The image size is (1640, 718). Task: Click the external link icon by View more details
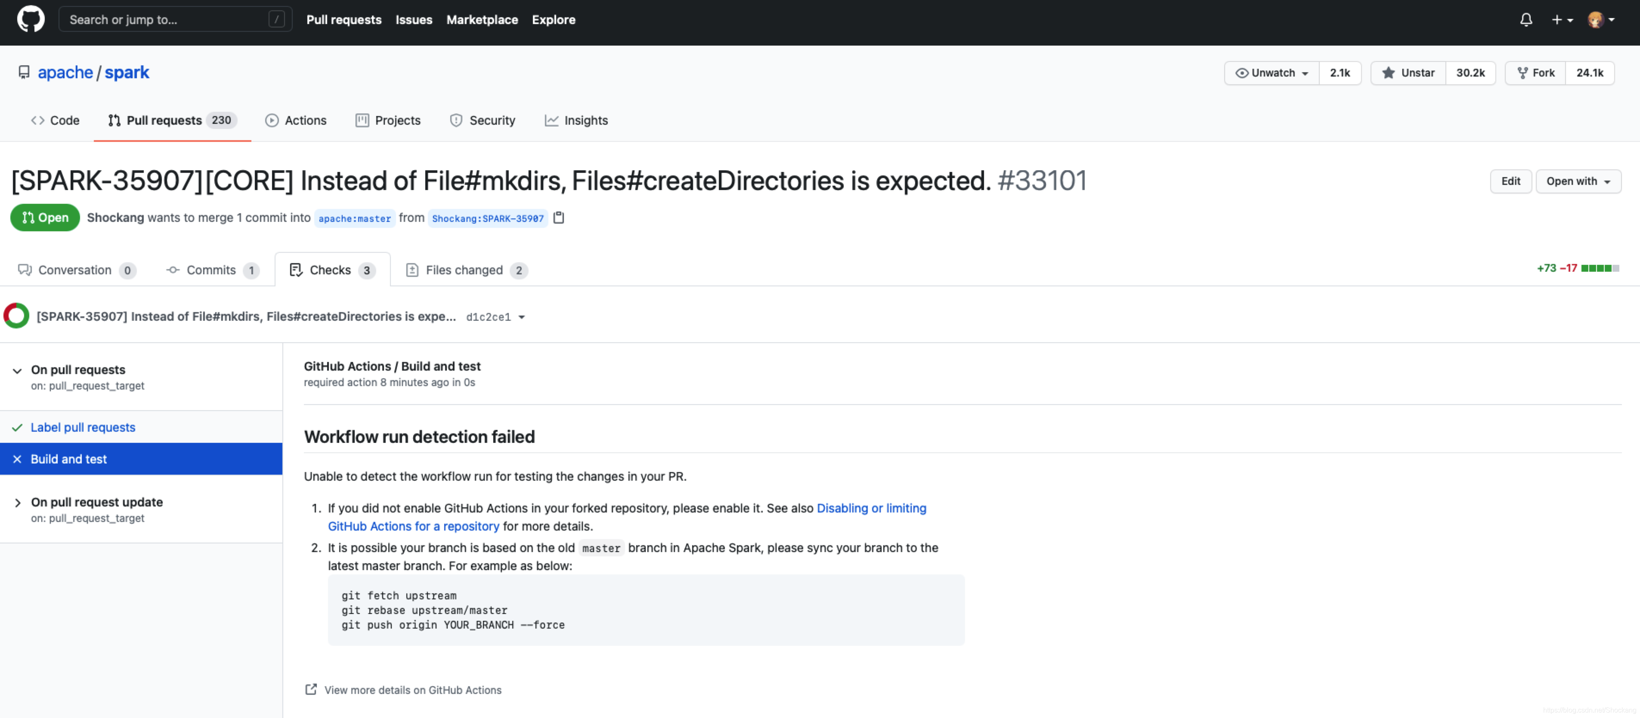[311, 689]
